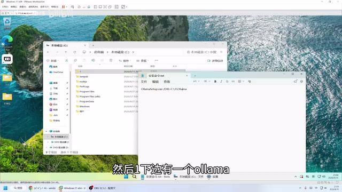342x192 pixels.
Task: Toggle the 详细信息 details pane button
Action: pos(215,60)
